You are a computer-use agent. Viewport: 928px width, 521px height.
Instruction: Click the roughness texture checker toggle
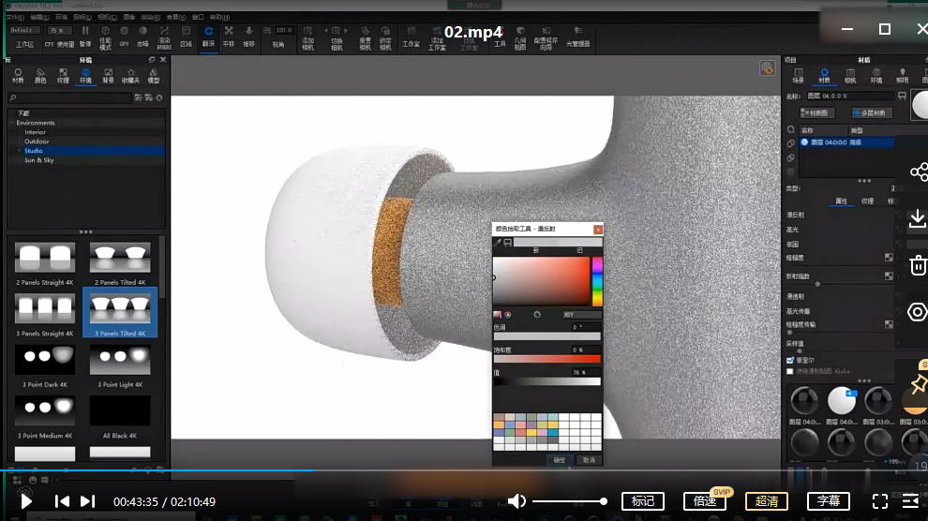pos(889,258)
